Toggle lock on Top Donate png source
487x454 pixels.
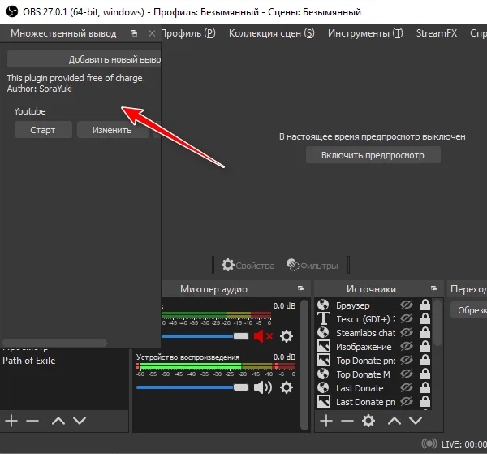[425, 360]
